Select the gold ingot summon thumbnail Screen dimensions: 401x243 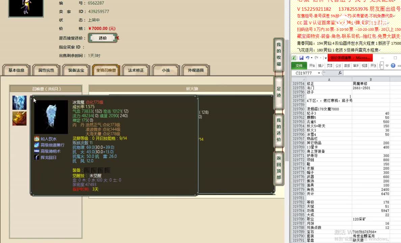point(19,118)
